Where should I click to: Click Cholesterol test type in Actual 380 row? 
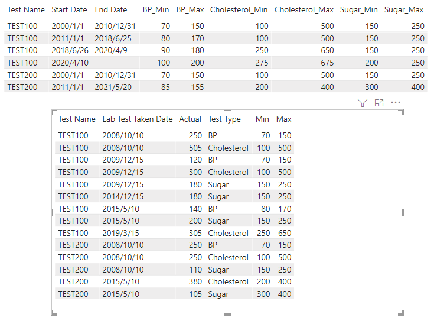click(228, 281)
